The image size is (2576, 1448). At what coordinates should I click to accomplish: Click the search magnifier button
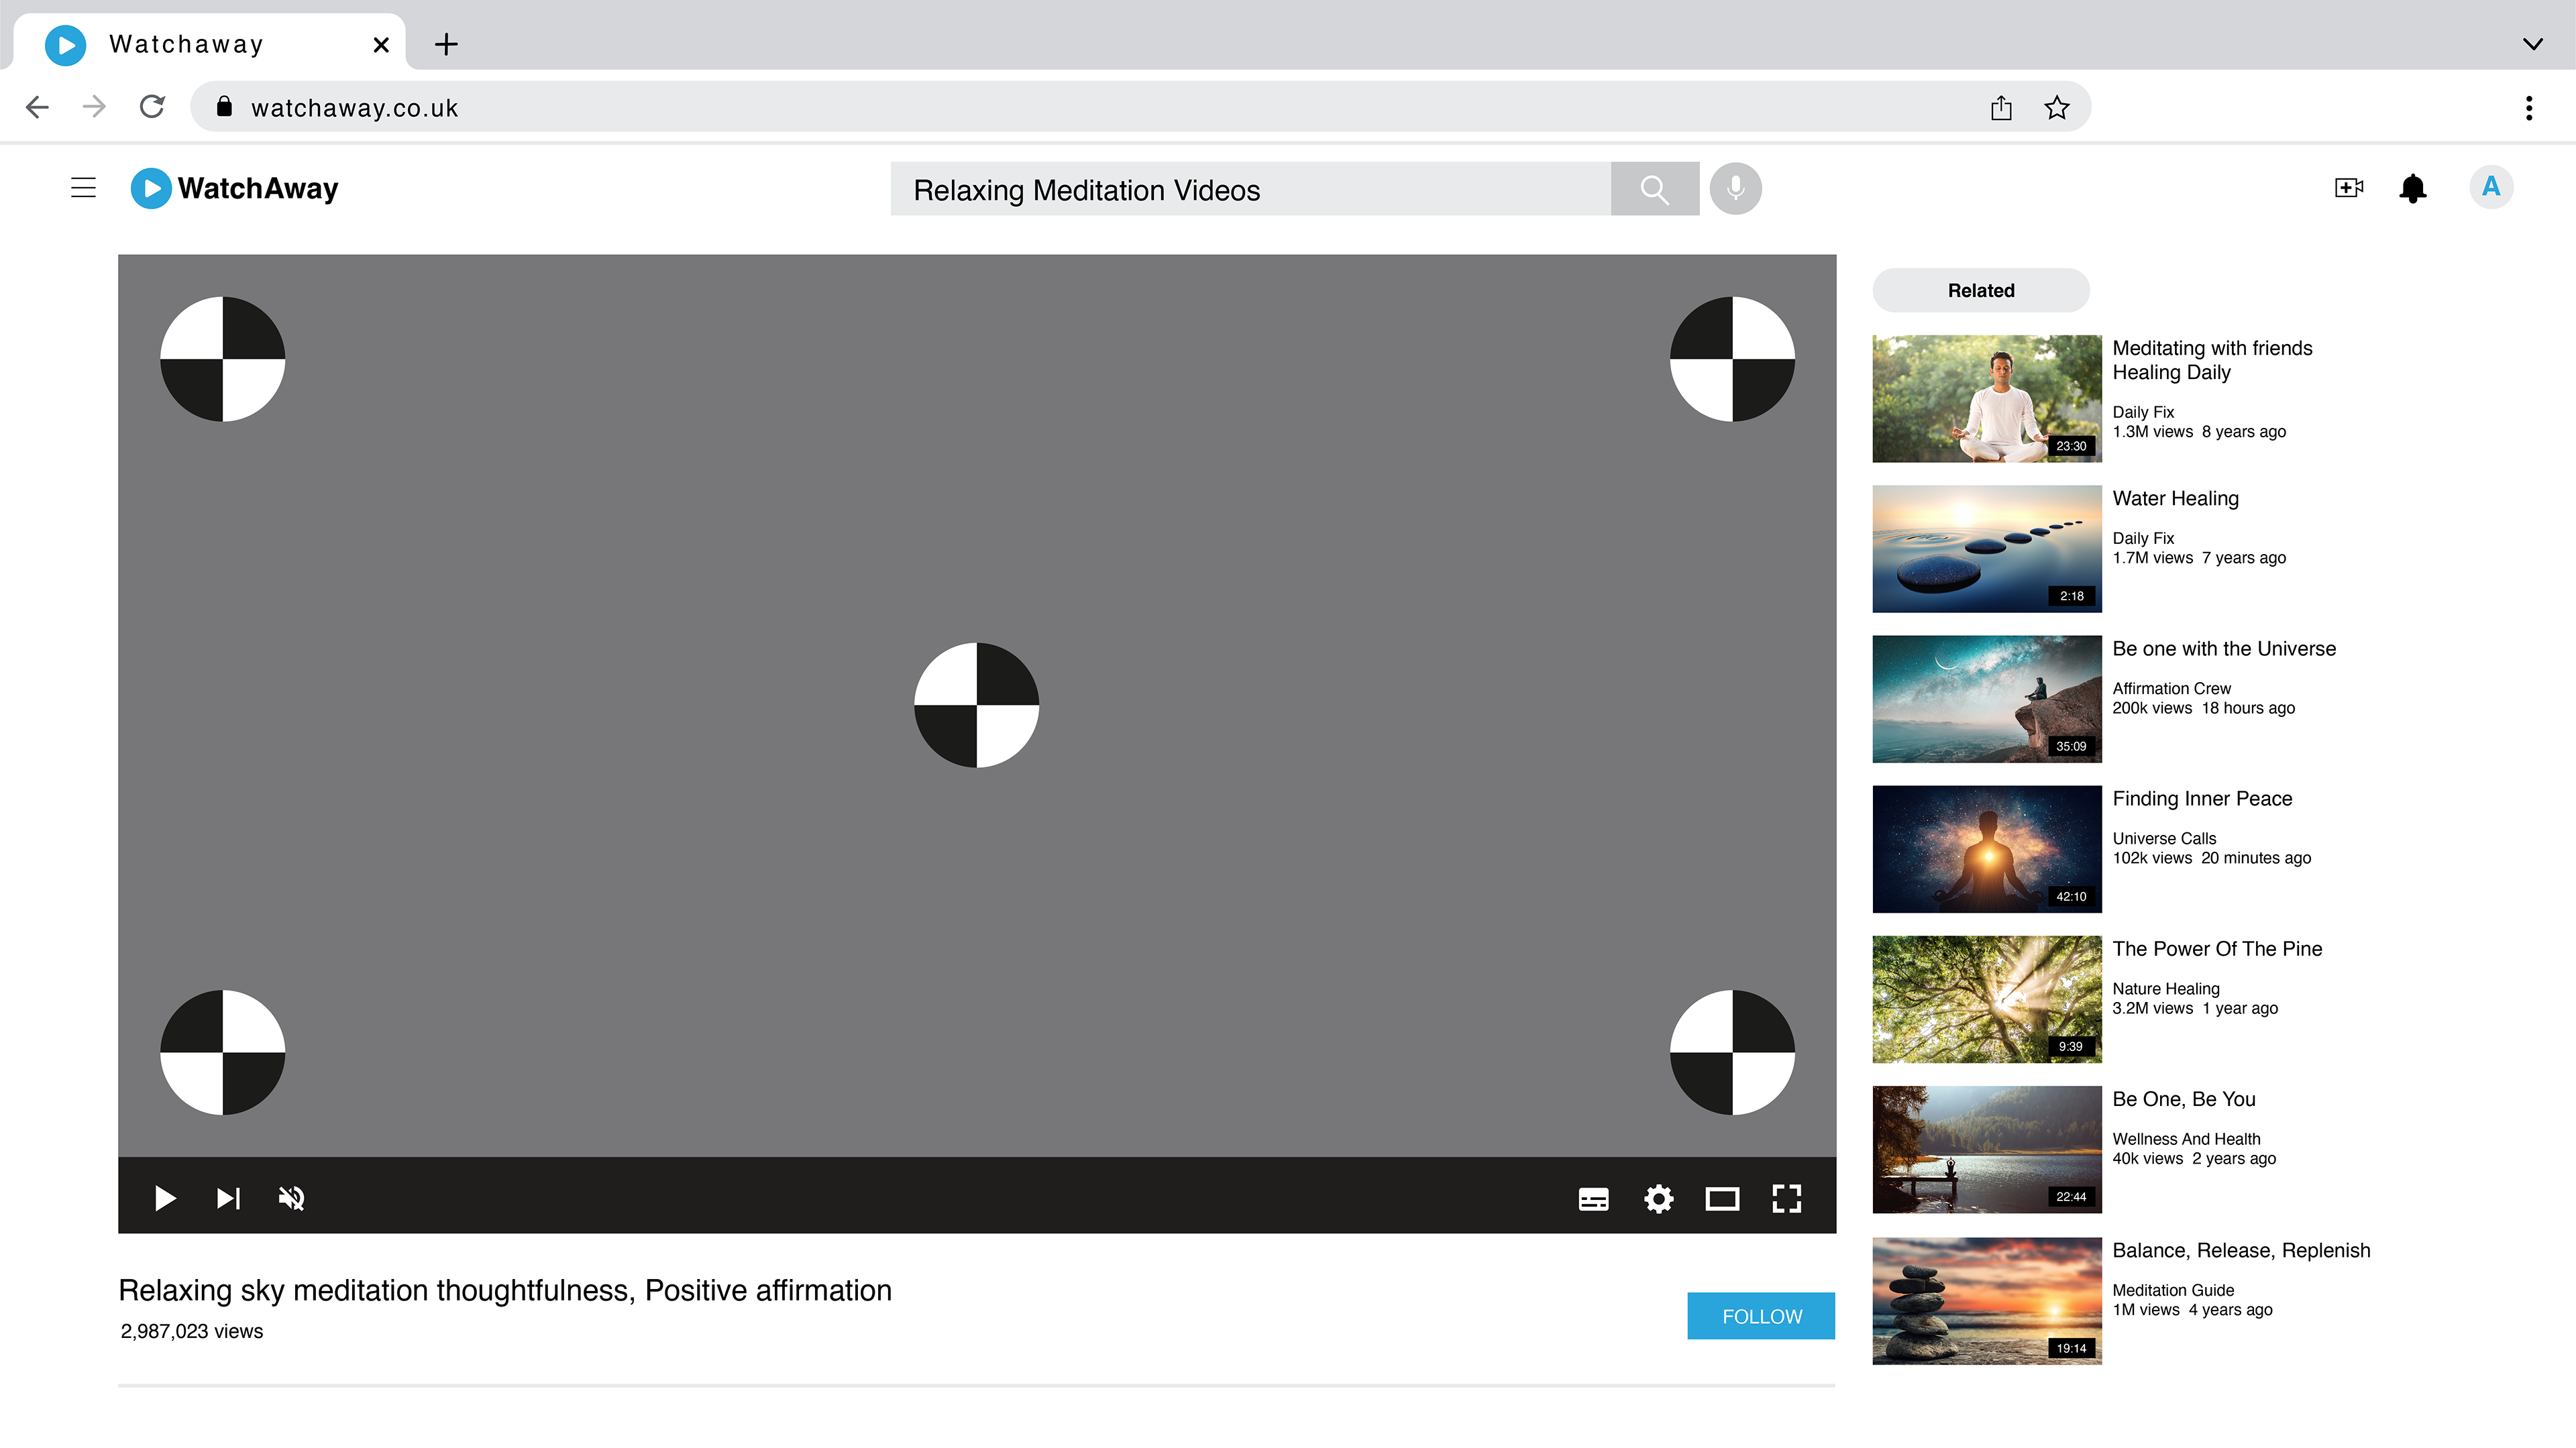pos(1654,189)
